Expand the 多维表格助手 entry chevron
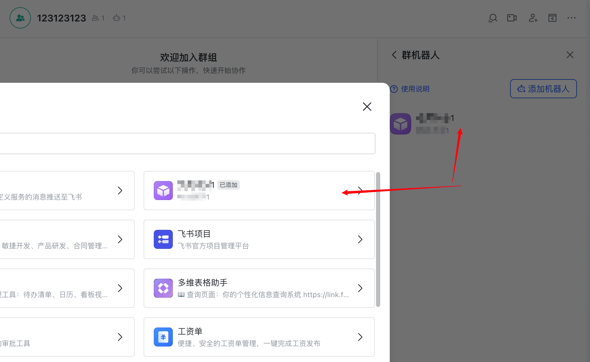The width and height of the screenshot is (590, 362). (x=360, y=288)
